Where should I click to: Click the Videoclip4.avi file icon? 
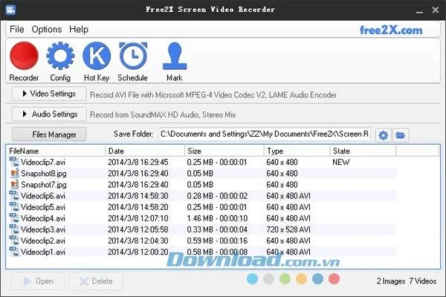(x=14, y=218)
